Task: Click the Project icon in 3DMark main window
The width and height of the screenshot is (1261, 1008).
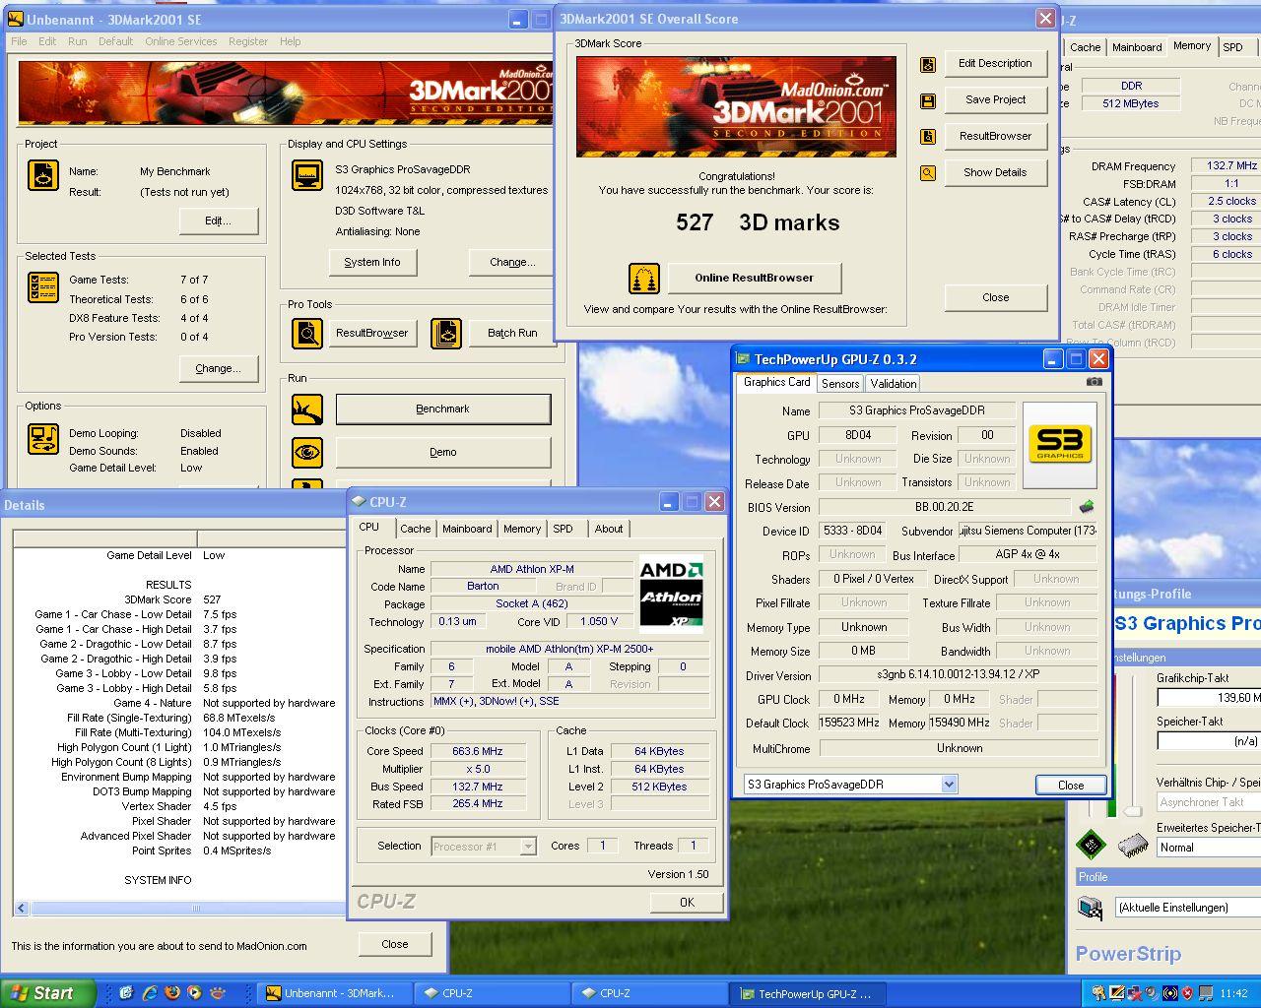Action: point(43,175)
